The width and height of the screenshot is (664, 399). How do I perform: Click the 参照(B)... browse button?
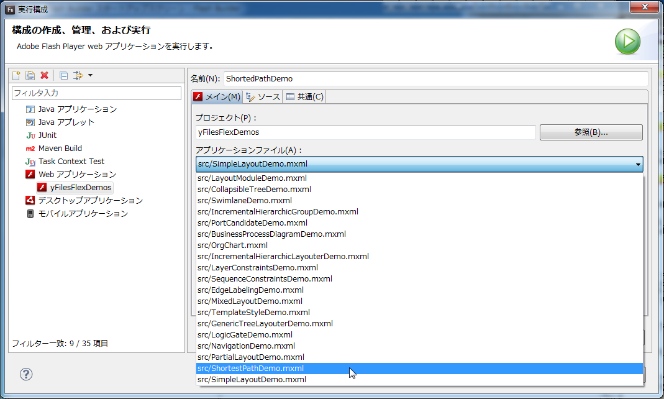[x=591, y=132]
